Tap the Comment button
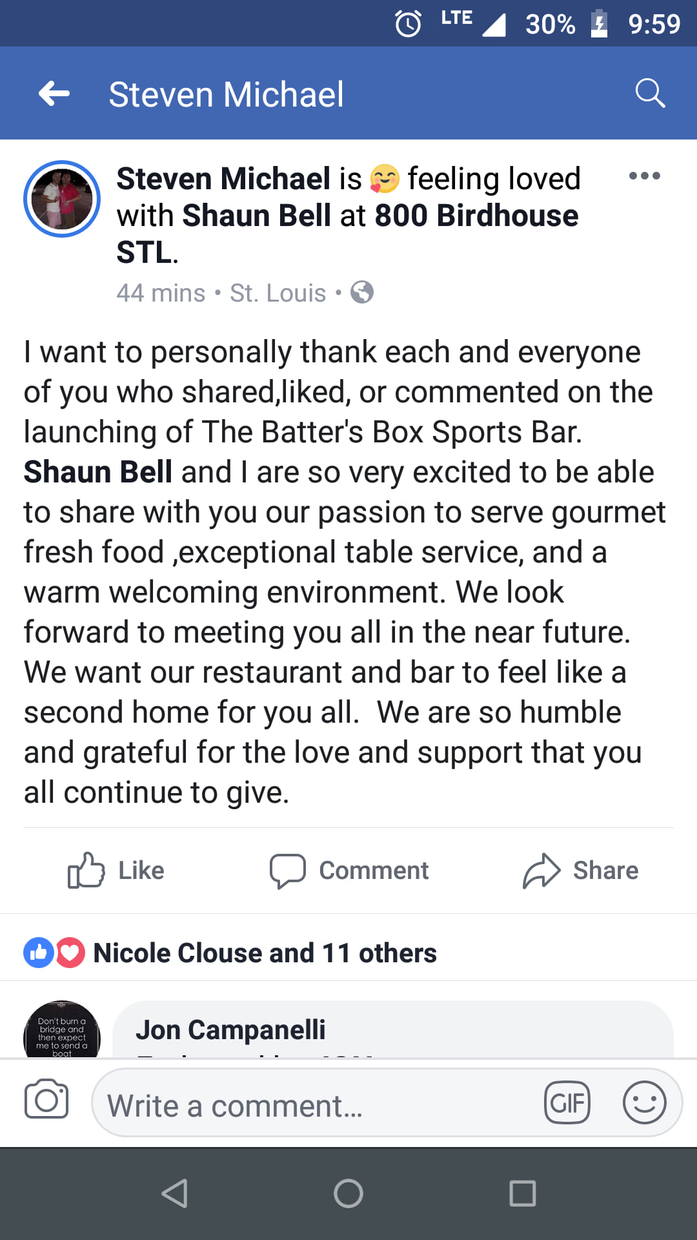 pyautogui.click(x=349, y=871)
